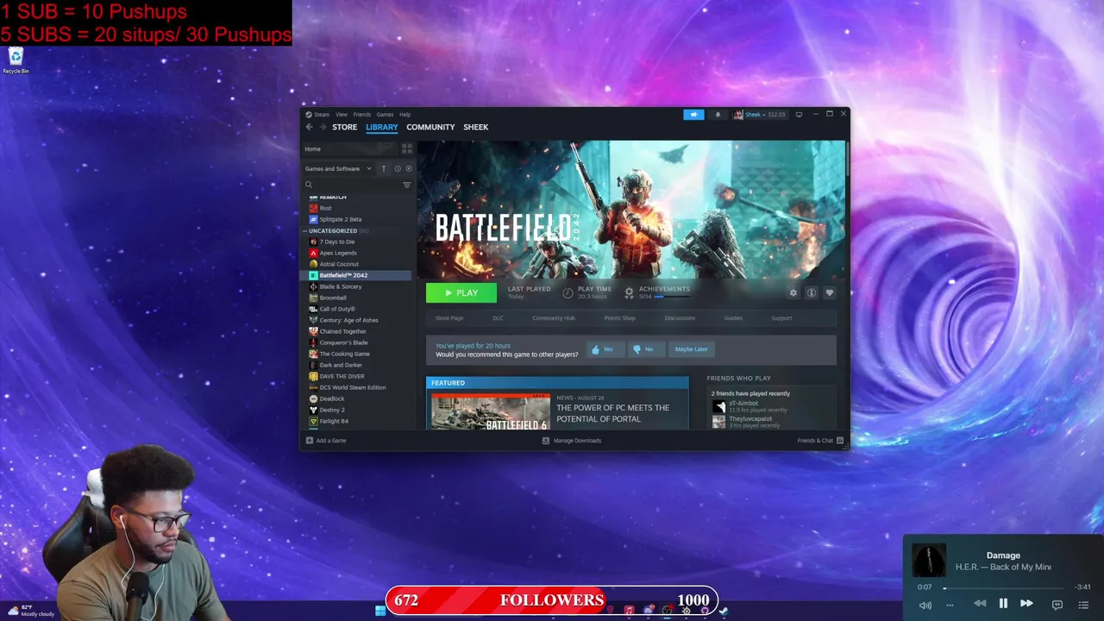Open Steam notifications bell
Image resolution: width=1104 pixels, height=621 pixels.
[718, 114]
